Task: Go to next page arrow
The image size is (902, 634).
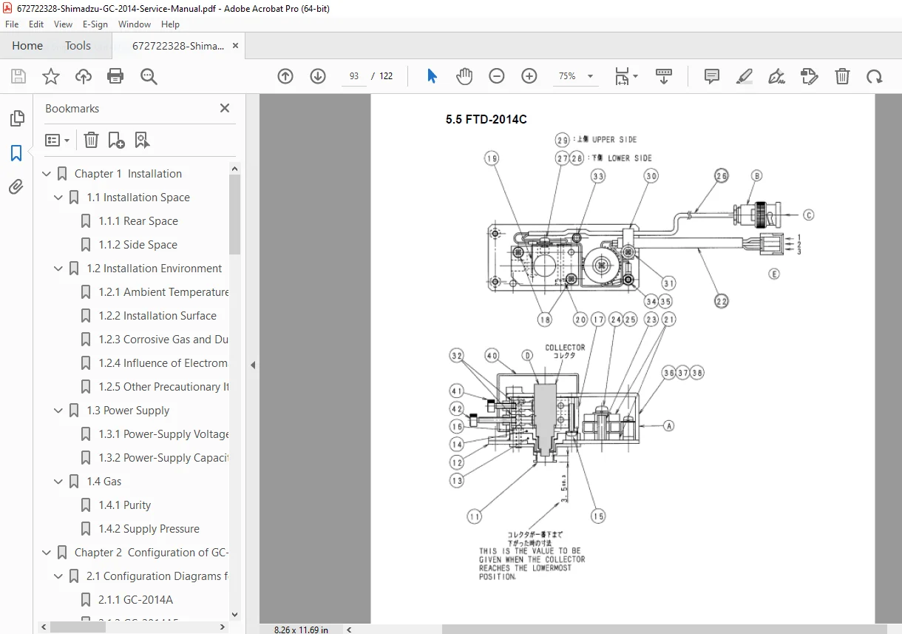Action: (x=318, y=76)
